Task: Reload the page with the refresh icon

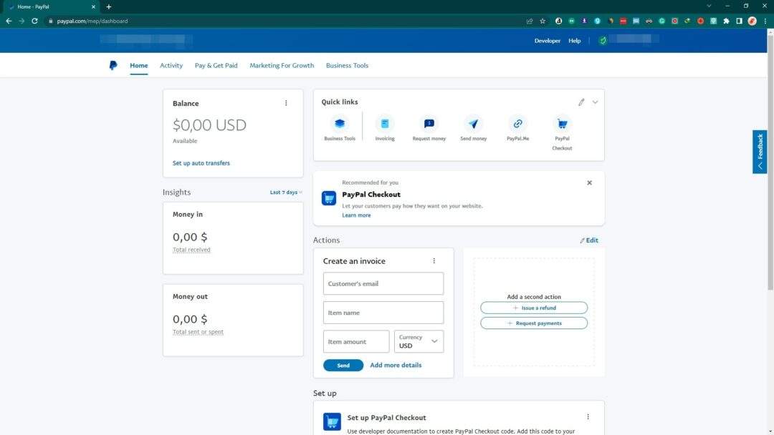Action: click(34, 21)
